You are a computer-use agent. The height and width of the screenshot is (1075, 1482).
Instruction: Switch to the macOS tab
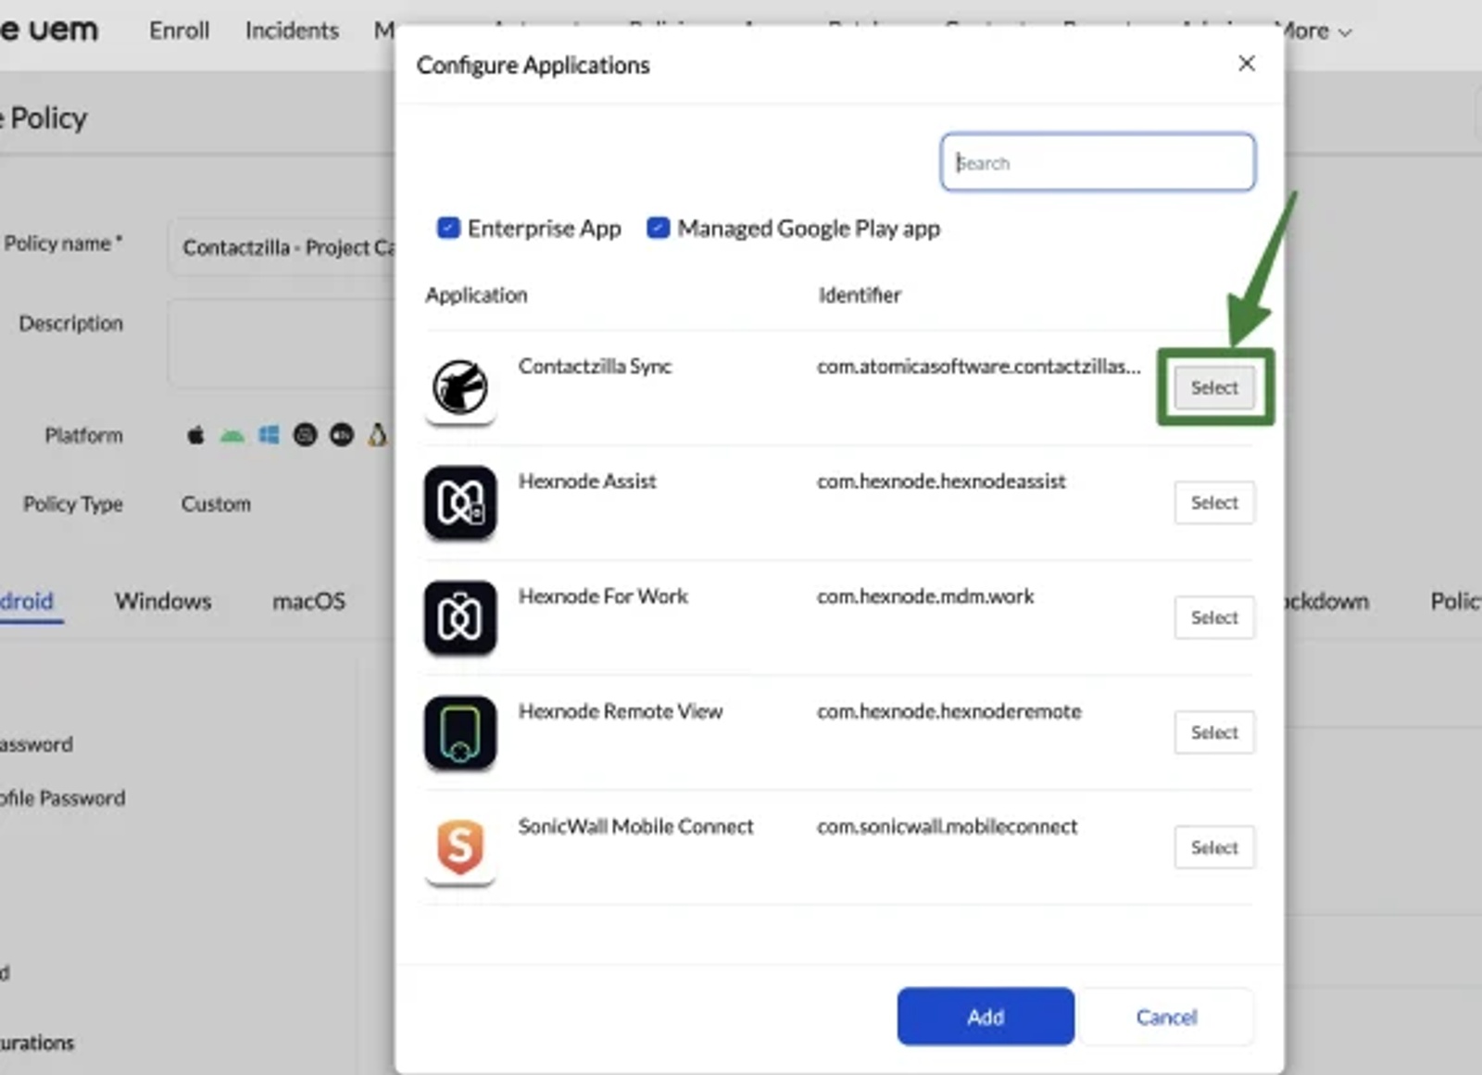(x=308, y=601)
